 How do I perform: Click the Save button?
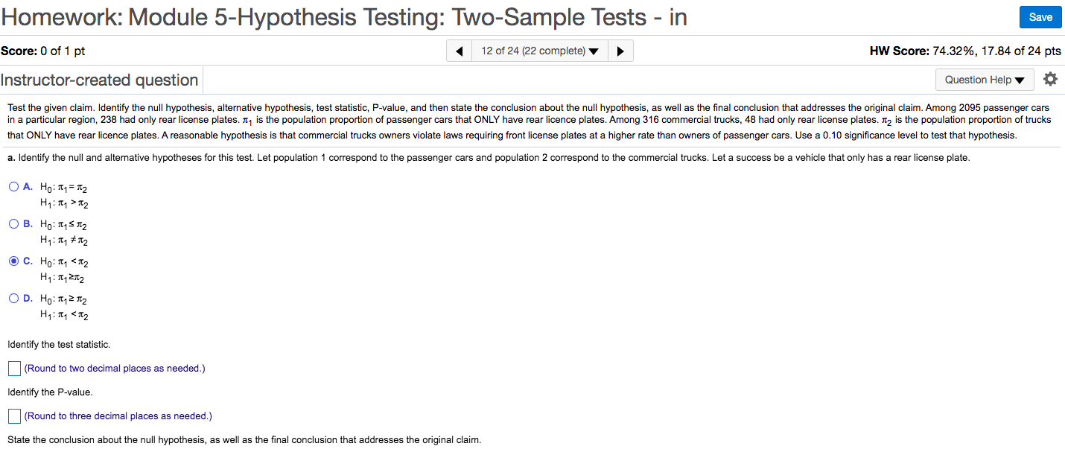coord(1040,17)
